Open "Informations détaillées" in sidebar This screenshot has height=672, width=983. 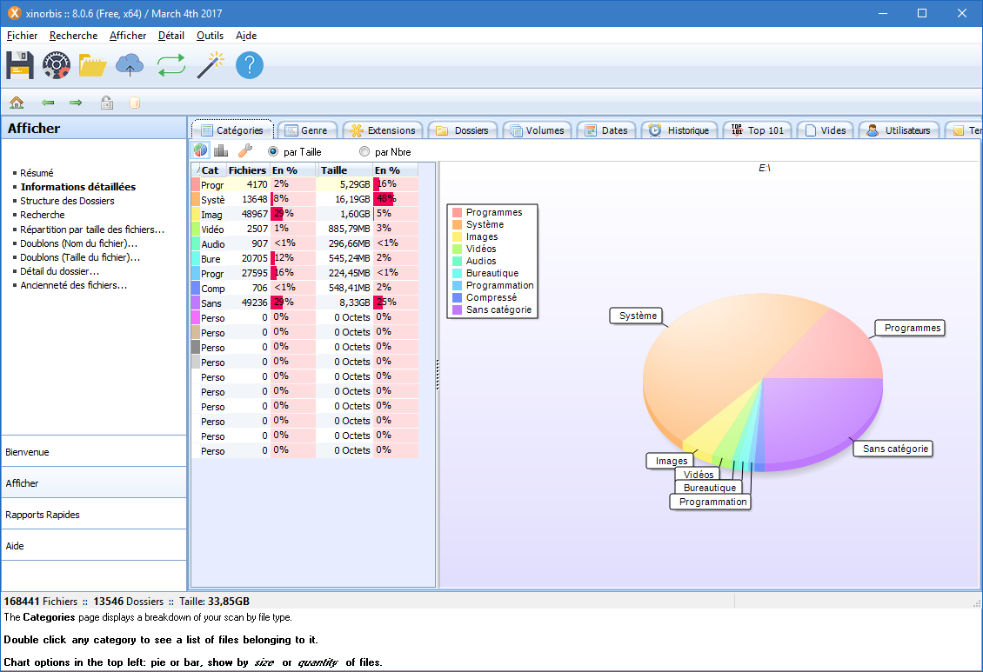(x=77, y=187)
